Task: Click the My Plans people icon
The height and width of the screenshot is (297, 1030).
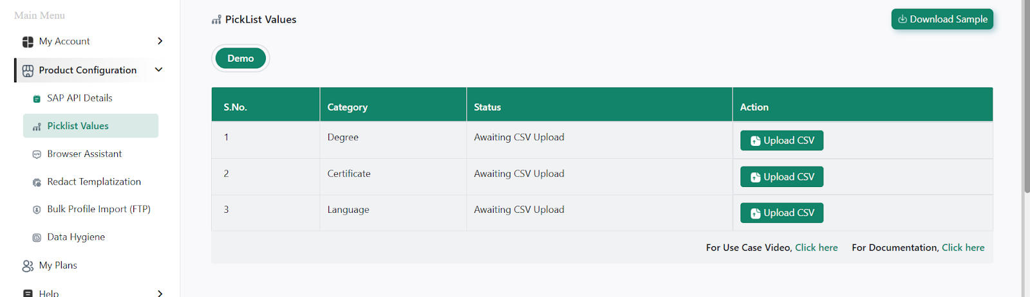Action: point(28,266)
